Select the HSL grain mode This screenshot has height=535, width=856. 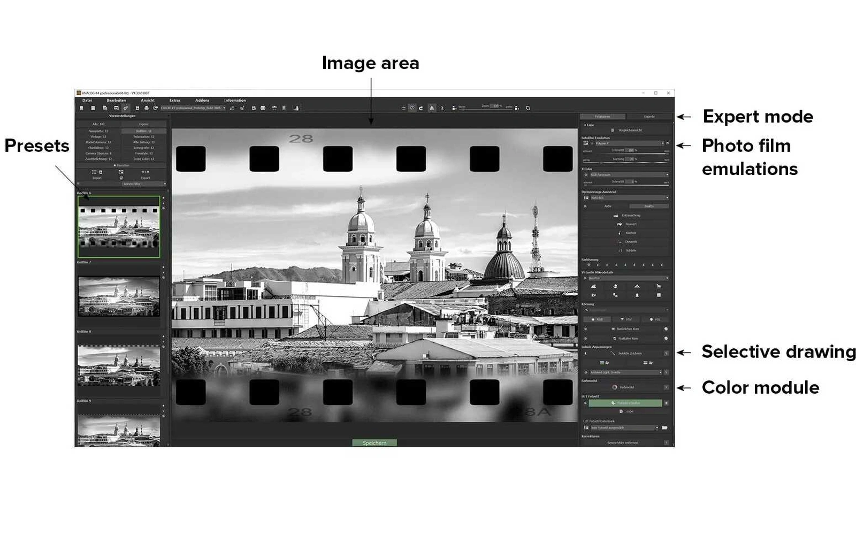(x=655, y=319)
